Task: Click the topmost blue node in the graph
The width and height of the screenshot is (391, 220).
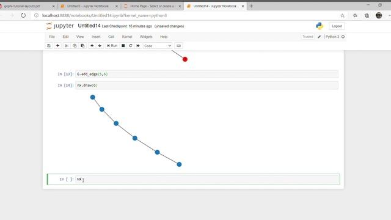Action: 92,97
